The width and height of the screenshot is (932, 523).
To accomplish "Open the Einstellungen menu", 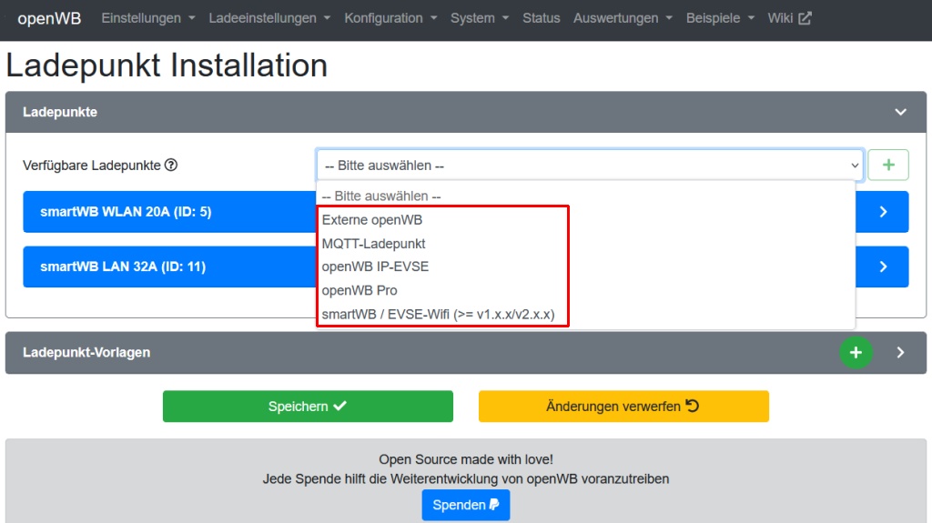I will (148, 18).
